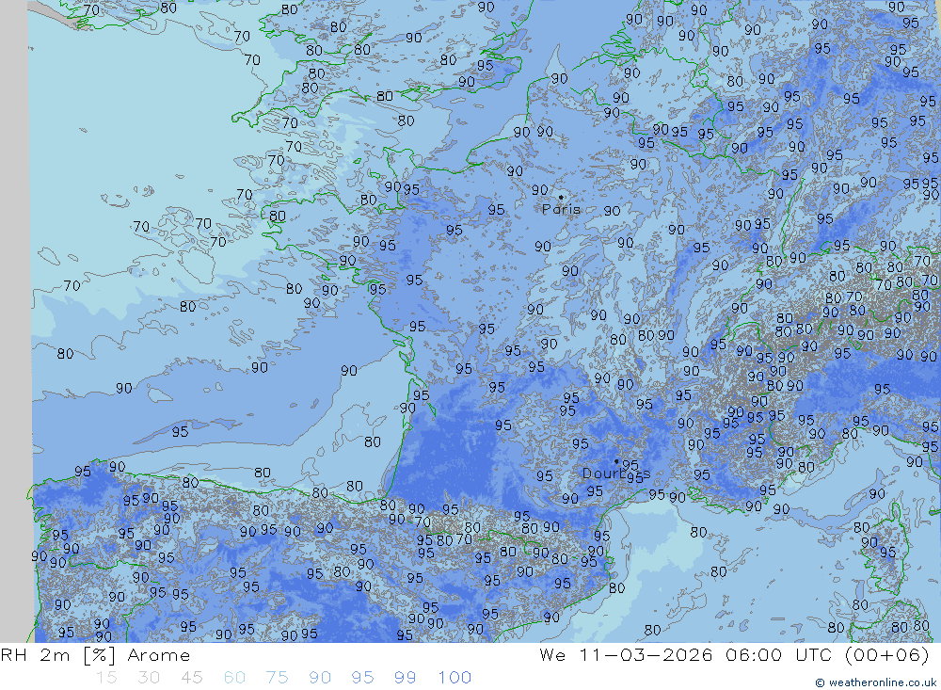Click the Paris city label
Screen dimensions: 941x690
click(561, 209)
